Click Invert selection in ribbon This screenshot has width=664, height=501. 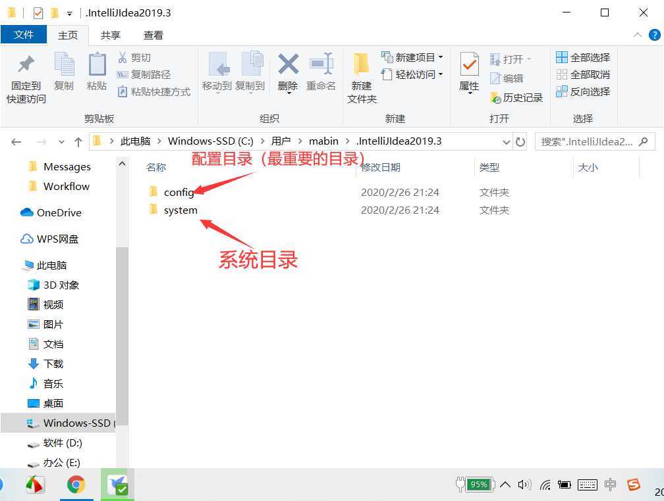click(583, 92)
